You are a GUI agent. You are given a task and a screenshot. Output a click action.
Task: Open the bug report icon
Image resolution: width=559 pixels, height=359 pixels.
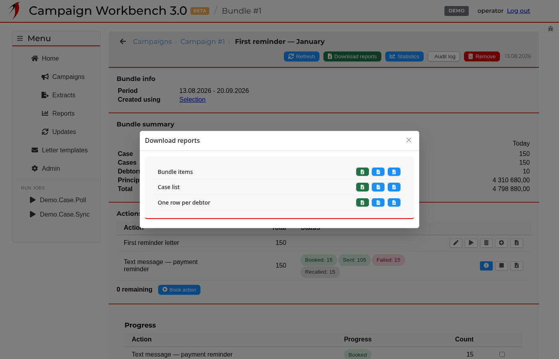551,29
